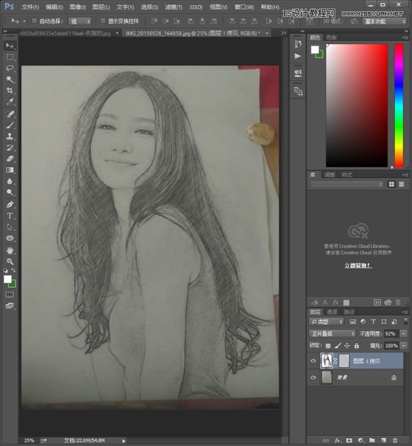
Task: Select the Lasso tool
Action: point(10,68)
